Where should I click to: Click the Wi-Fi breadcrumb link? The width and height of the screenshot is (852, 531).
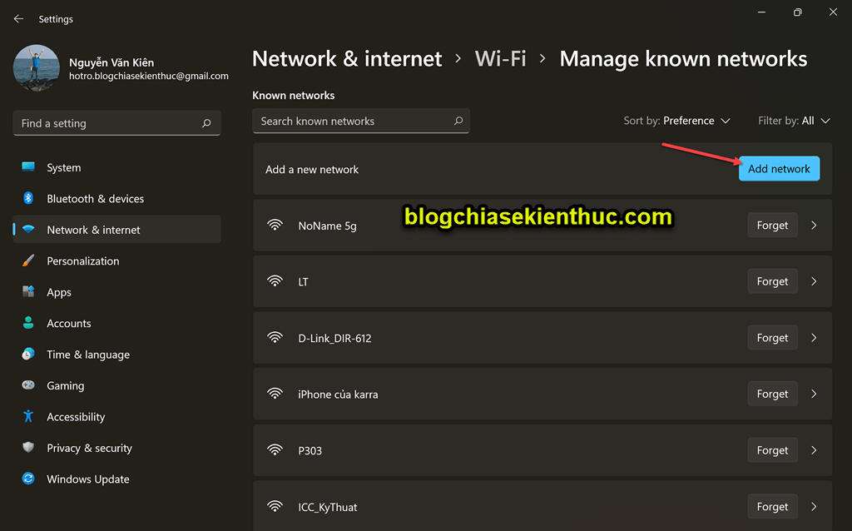tap(500, 59)
